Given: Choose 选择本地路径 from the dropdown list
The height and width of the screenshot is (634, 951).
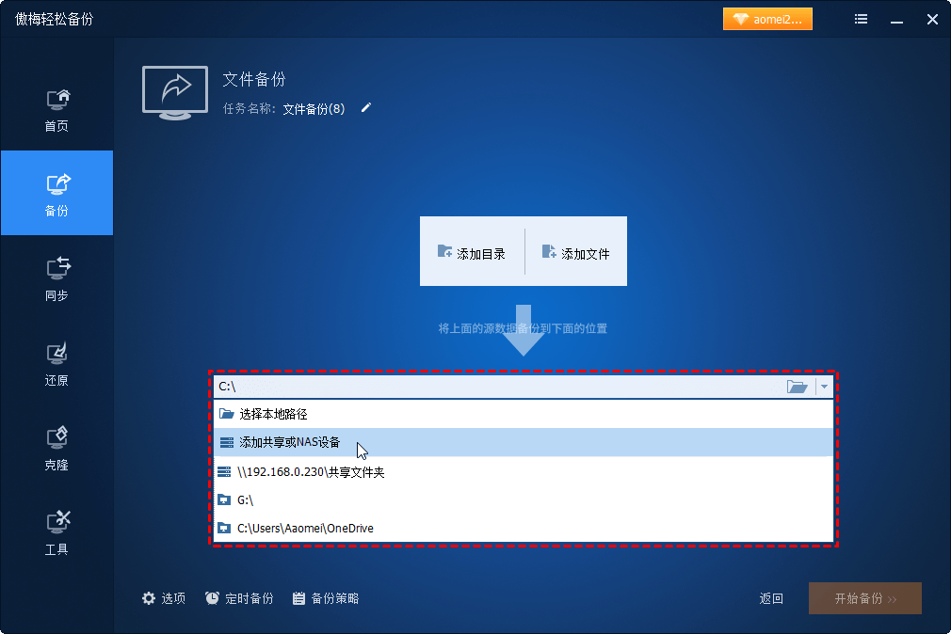Looking at the screenshot, I should [272, 414].
